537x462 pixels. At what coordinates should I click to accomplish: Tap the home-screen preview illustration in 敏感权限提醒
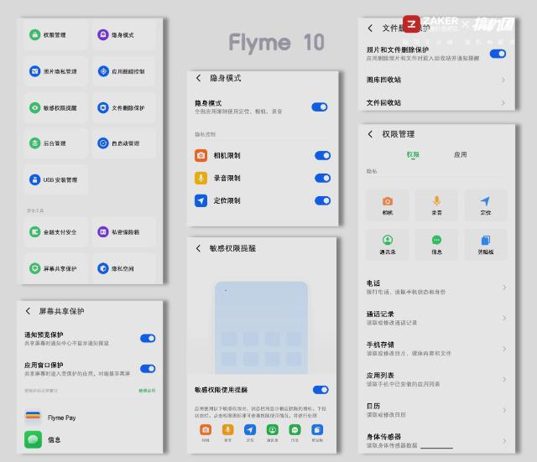(x=261, y=328)
